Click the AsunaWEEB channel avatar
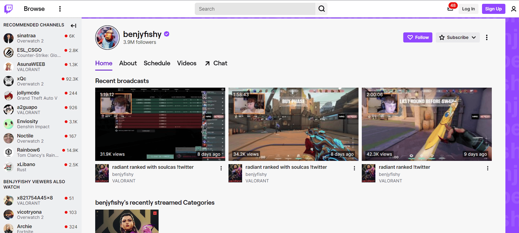Image resolution: width=519 pixels, height=233 pixels. point(9,67)
